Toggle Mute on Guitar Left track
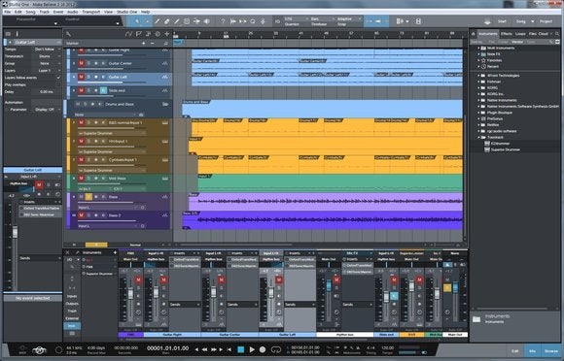This screenshot has width=564, height=361. 82,77
